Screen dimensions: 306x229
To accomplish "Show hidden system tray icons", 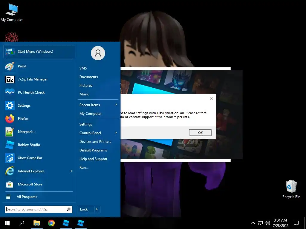I will click(253, 223).
